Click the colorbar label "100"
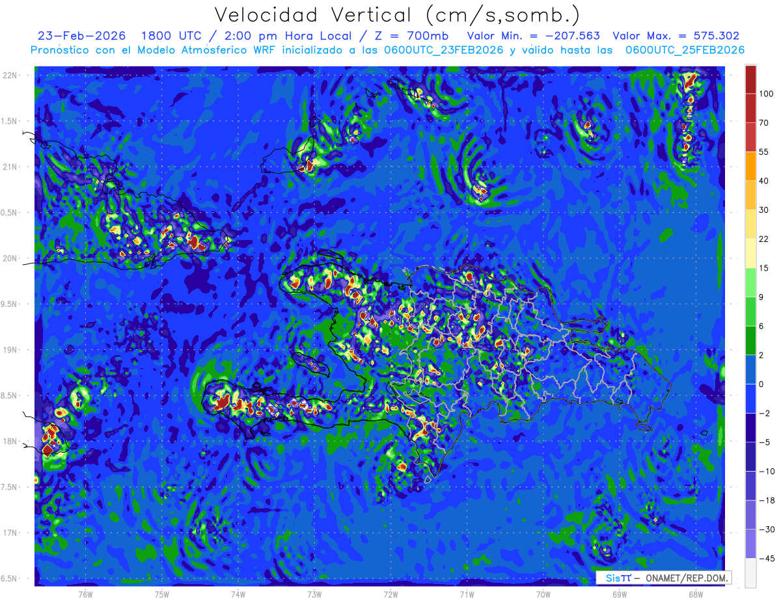 [767, 94]
